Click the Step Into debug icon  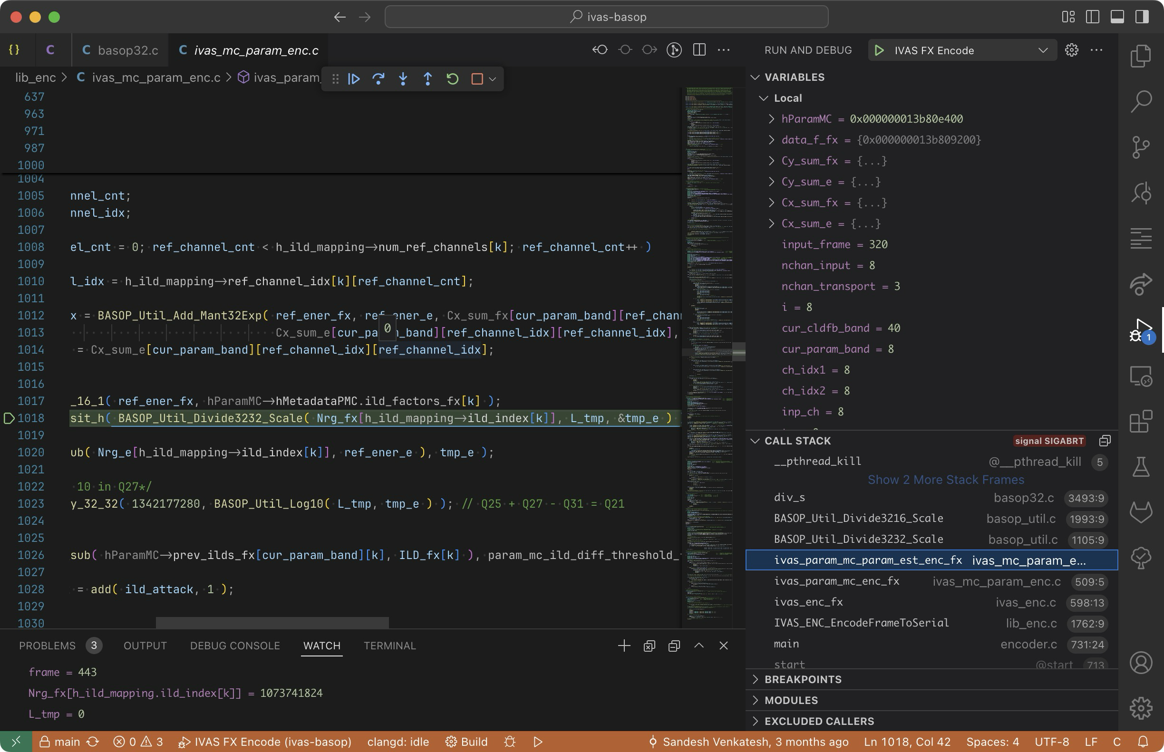(x=403, y=78)
